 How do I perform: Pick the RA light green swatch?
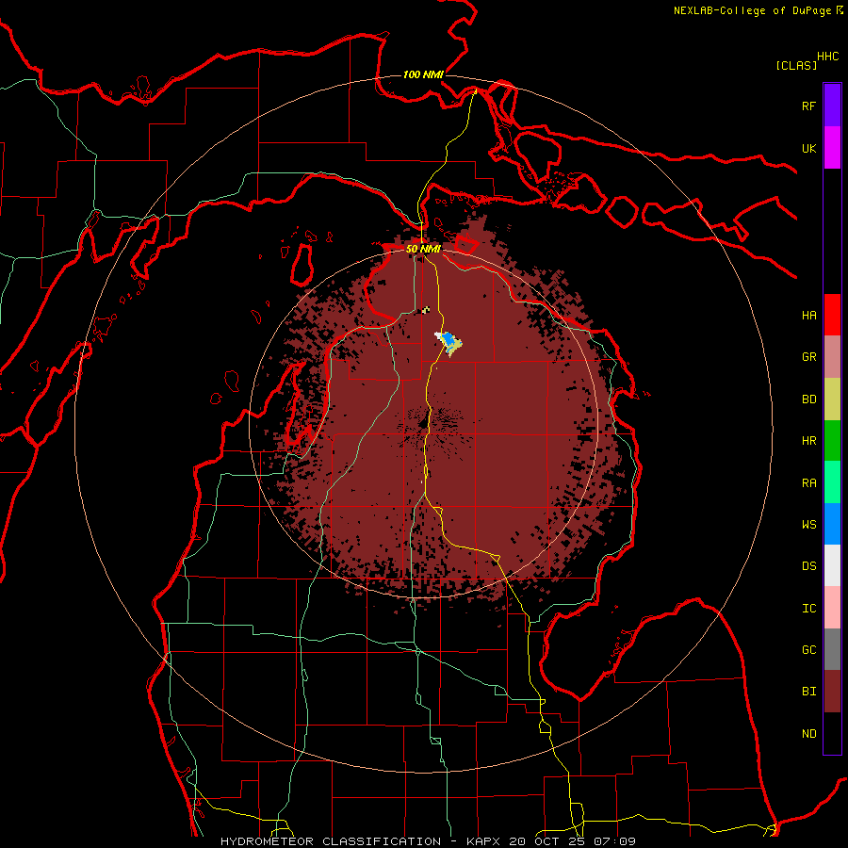832,482
